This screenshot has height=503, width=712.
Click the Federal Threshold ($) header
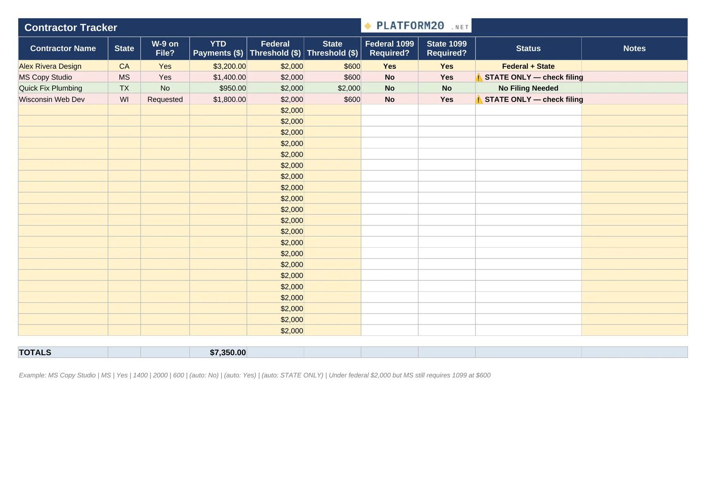point(275,49)
